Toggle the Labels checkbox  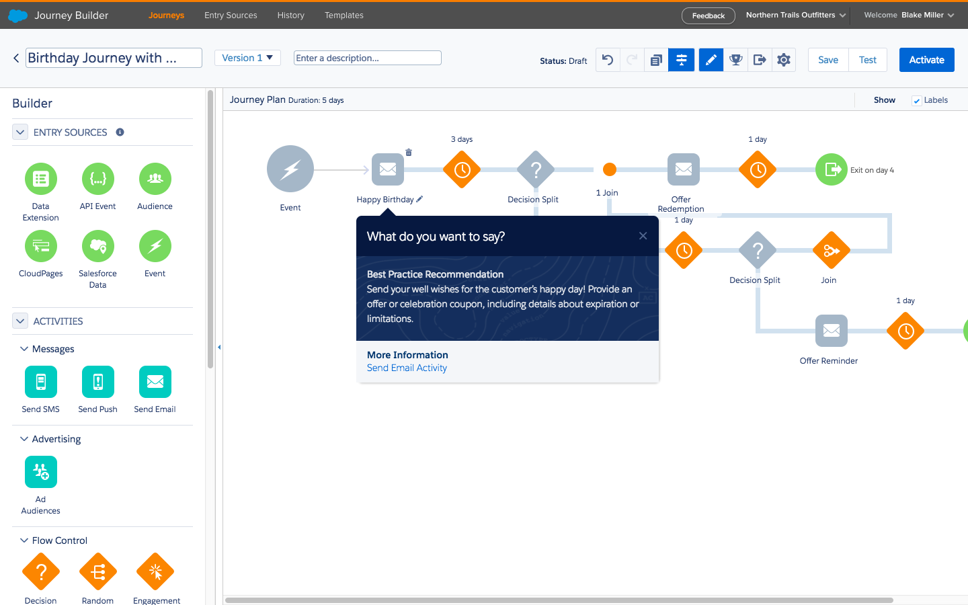tap(916, 101)
